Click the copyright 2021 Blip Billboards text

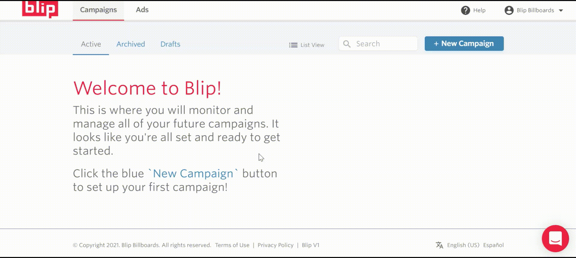(142, 245)
